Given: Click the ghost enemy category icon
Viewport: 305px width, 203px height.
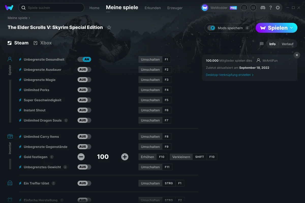Looking at the screenshot, I should coord(10,183).
